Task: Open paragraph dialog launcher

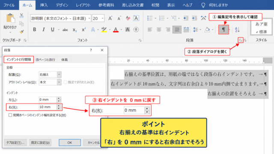Action: click(241, 40)
